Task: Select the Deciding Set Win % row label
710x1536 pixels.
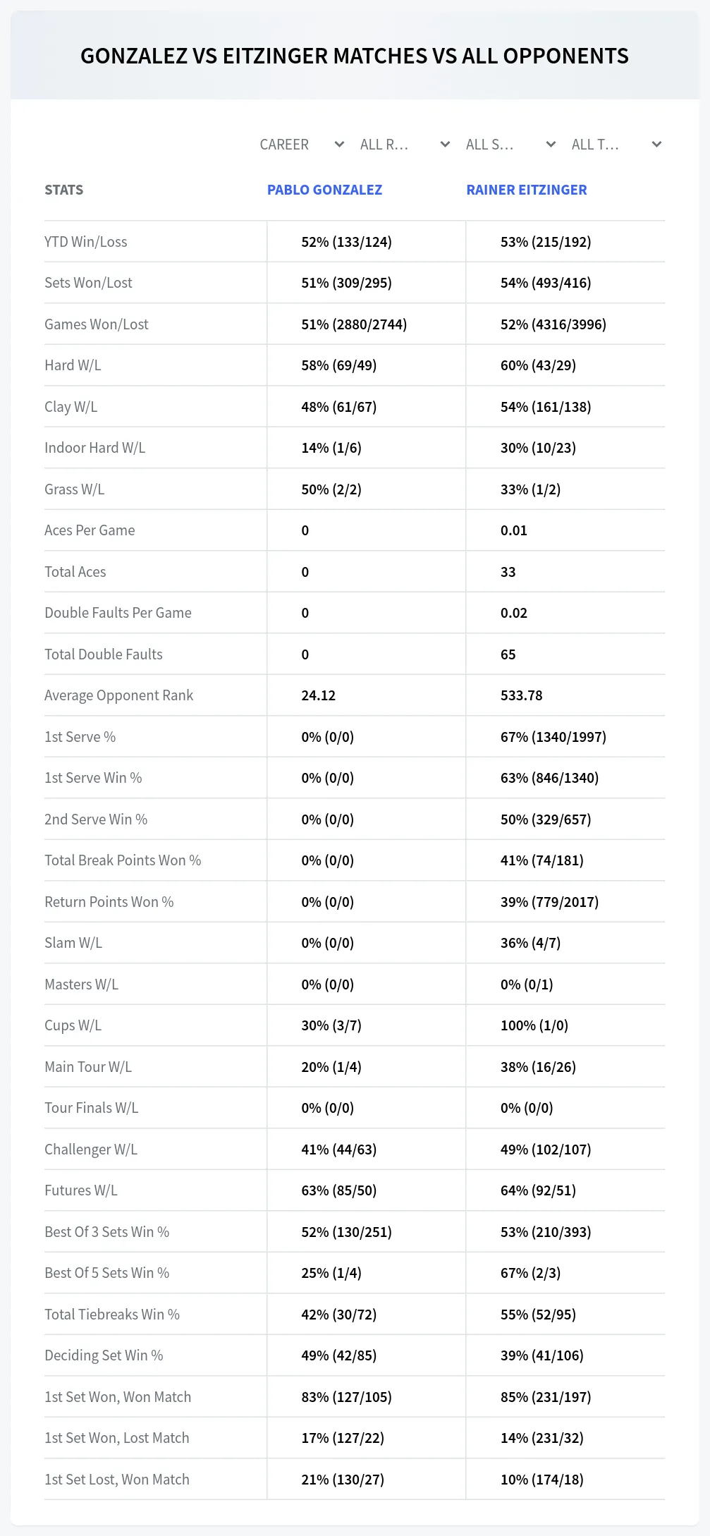Action: [x=104, y=1355]
